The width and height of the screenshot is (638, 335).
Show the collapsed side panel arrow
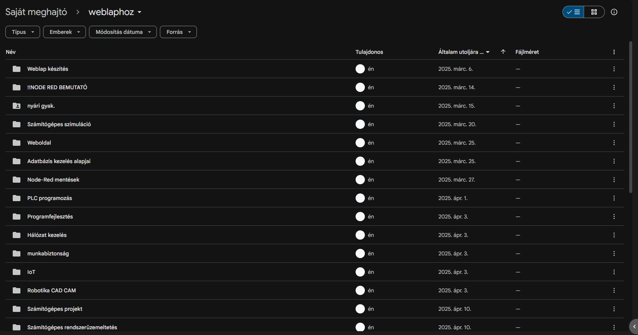(634, 327)
